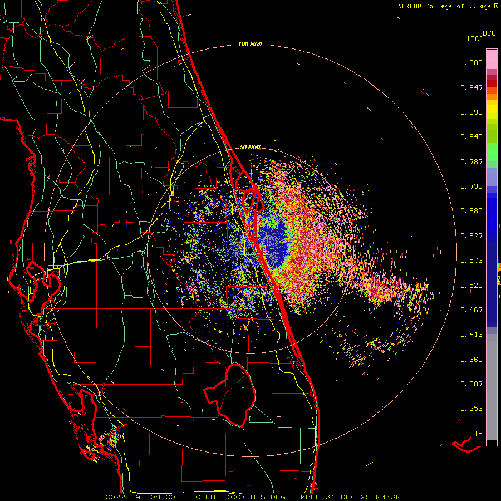Screen dimensions: 501x501
Task: Select the 0.627 color scale value
Action: [471, 236]
